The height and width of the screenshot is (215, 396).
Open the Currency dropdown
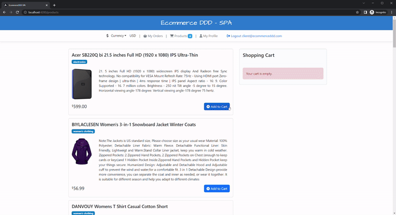pos(118,36)
